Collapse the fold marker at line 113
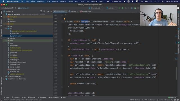 [62, 40]
